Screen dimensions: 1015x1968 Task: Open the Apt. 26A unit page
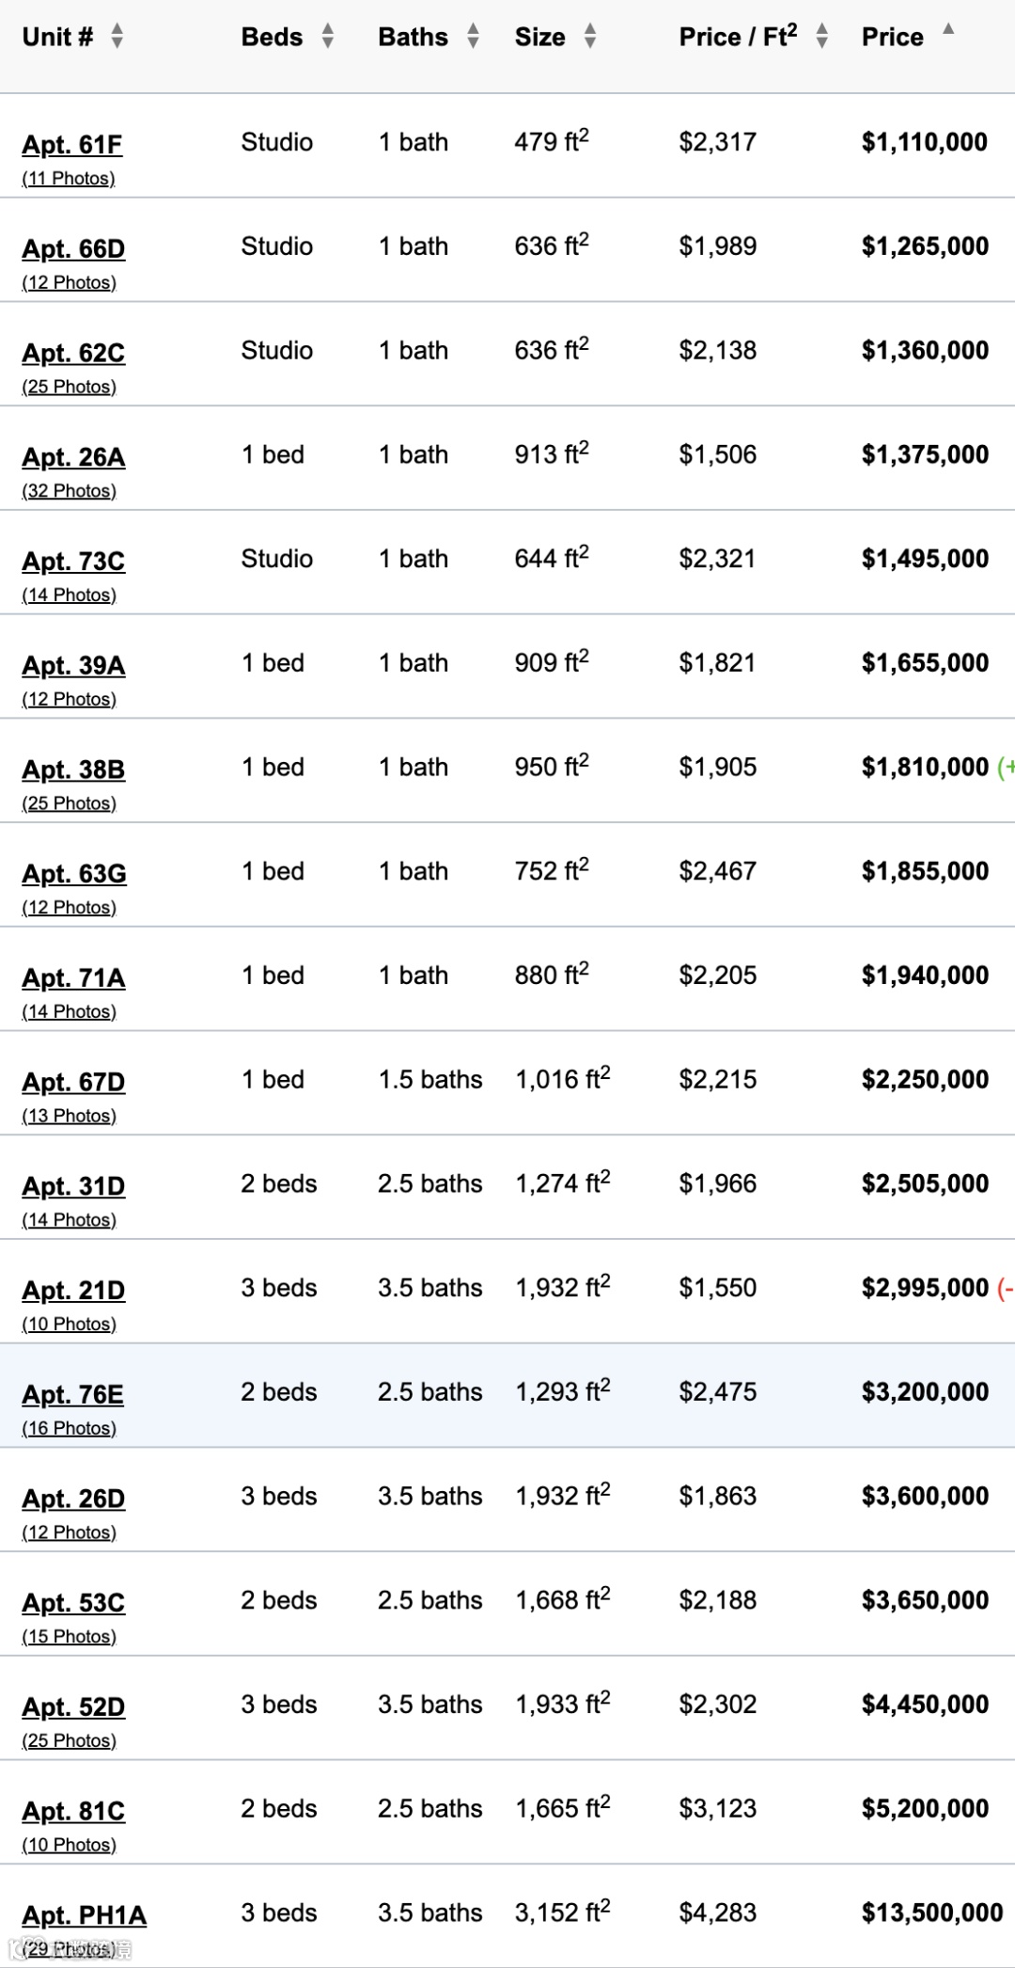tap(73, 457)
